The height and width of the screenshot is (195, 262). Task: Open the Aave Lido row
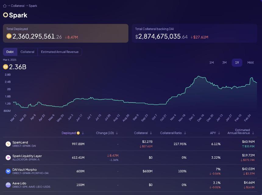[x=130, y=185]
